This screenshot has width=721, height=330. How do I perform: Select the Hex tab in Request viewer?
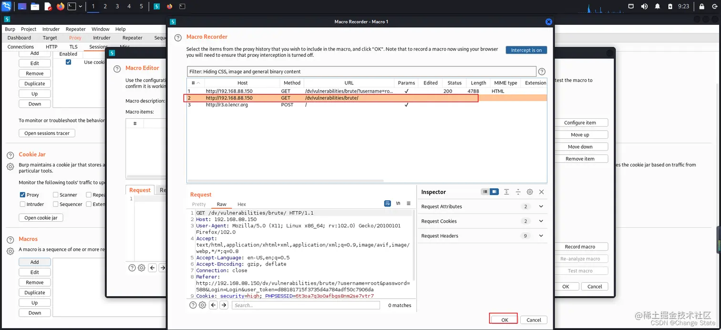(242, 204)
